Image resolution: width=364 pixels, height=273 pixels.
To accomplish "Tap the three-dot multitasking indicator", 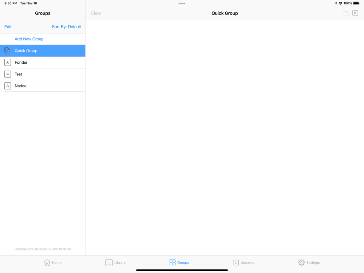I will point(182,4).
